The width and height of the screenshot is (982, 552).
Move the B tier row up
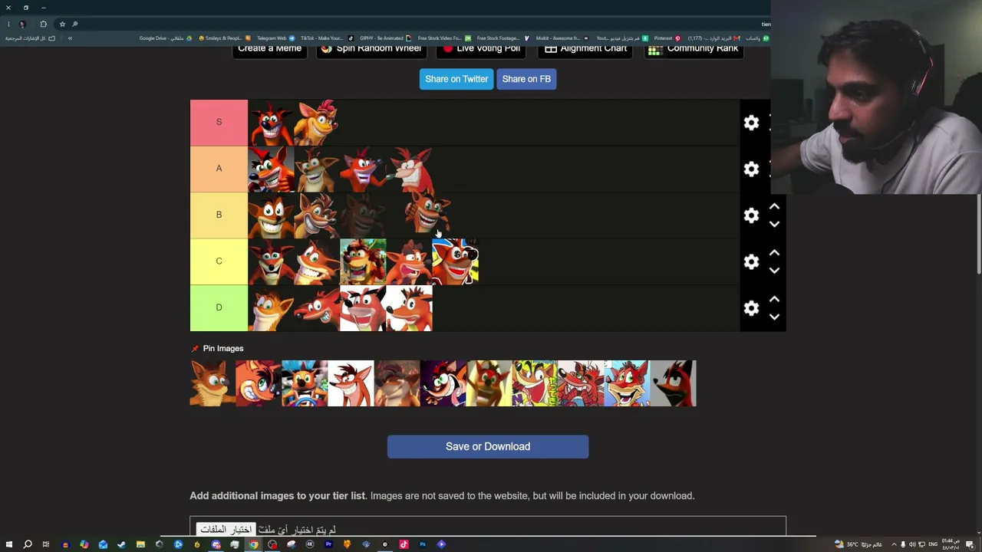774,206
